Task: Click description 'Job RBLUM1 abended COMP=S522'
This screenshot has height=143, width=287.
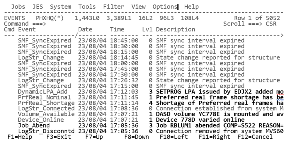Action: pyautogui.click(x=206, y=125)
